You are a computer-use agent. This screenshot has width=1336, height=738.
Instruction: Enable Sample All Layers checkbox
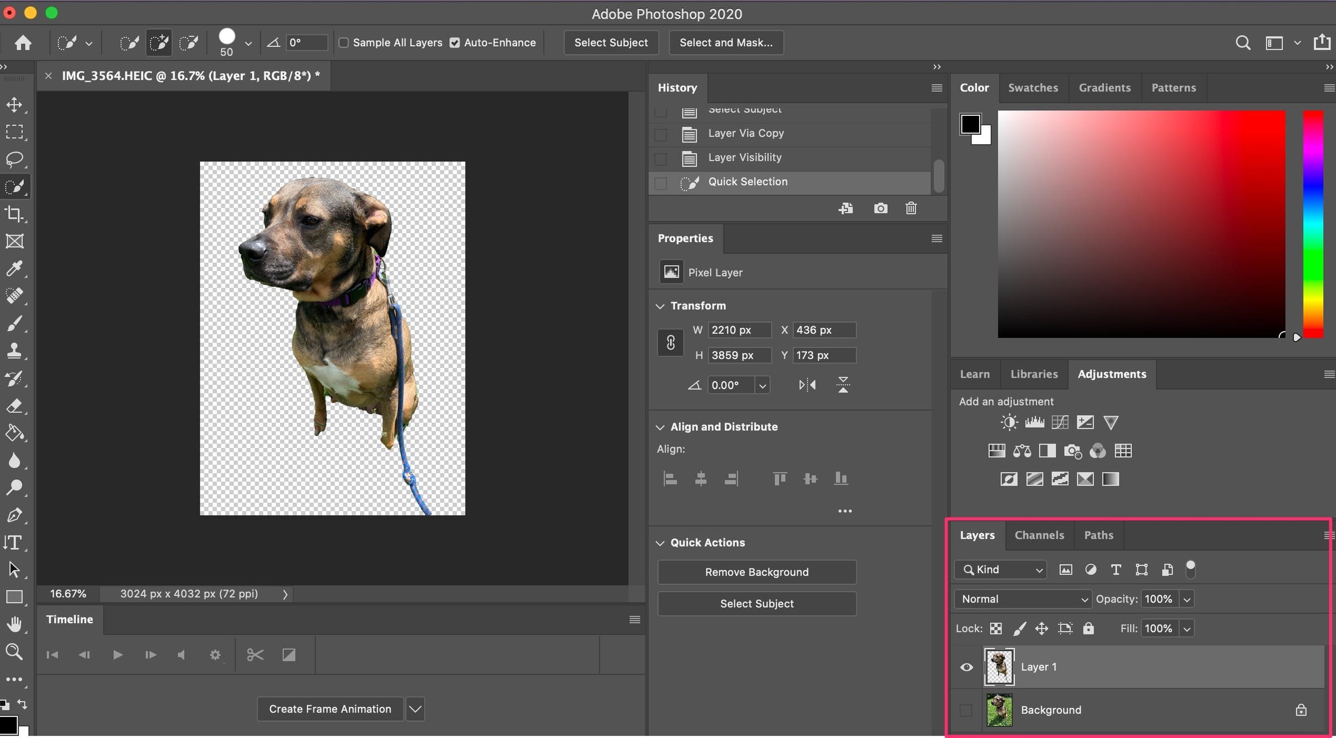343,42
